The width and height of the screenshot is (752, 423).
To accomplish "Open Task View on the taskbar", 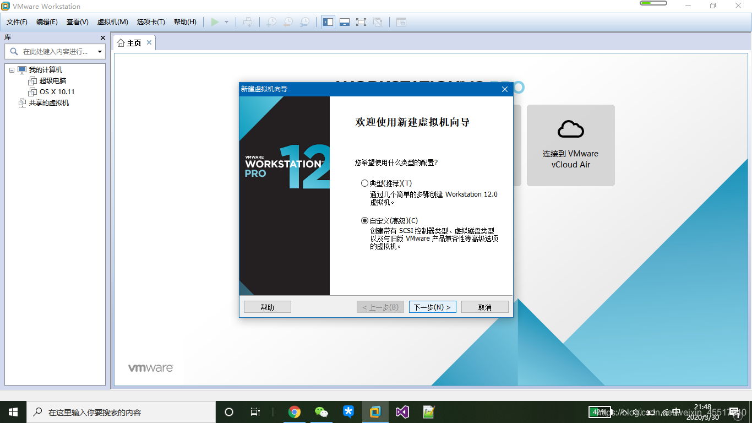I will point(255,412).
